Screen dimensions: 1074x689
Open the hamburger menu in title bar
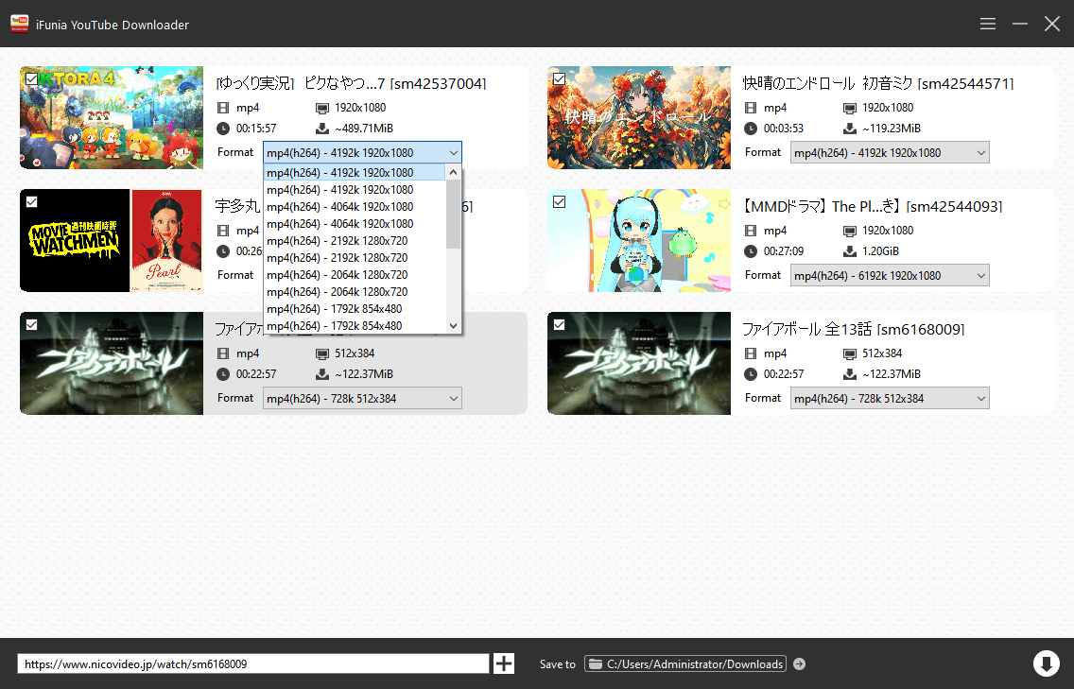pyautogui.click(x=988, y=24)
